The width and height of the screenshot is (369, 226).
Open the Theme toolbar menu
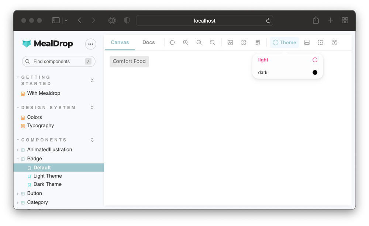click(x=284, y=42)
